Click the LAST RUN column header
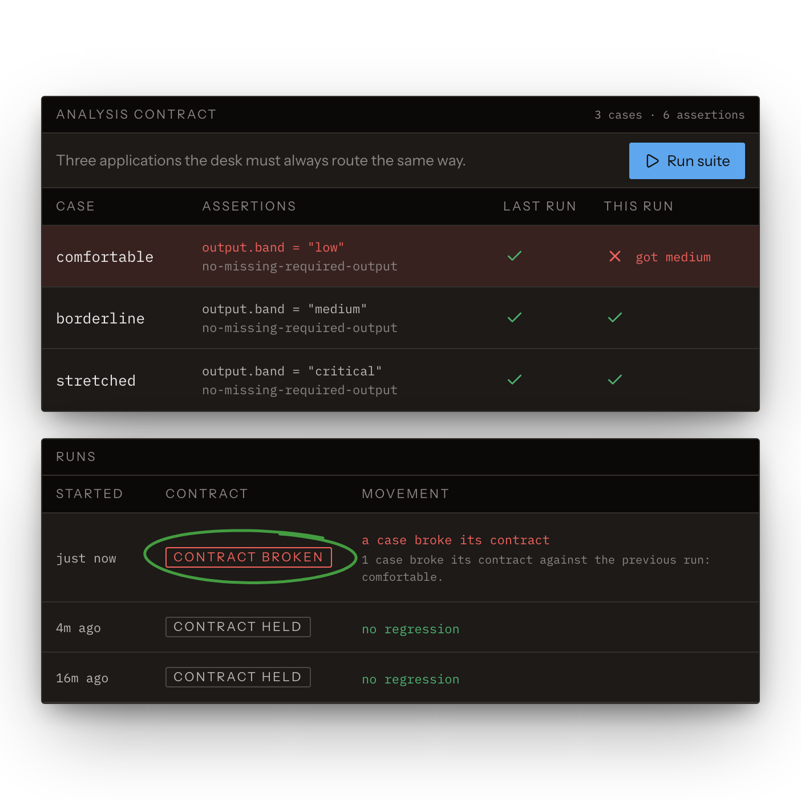Screen dimensions: 801x801 coord(540,207)
